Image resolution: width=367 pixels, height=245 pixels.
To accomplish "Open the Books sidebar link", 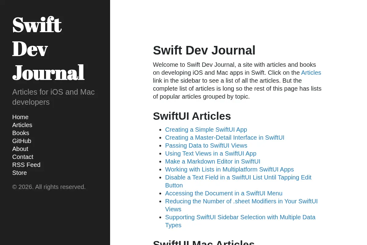I will coord(20,133).
